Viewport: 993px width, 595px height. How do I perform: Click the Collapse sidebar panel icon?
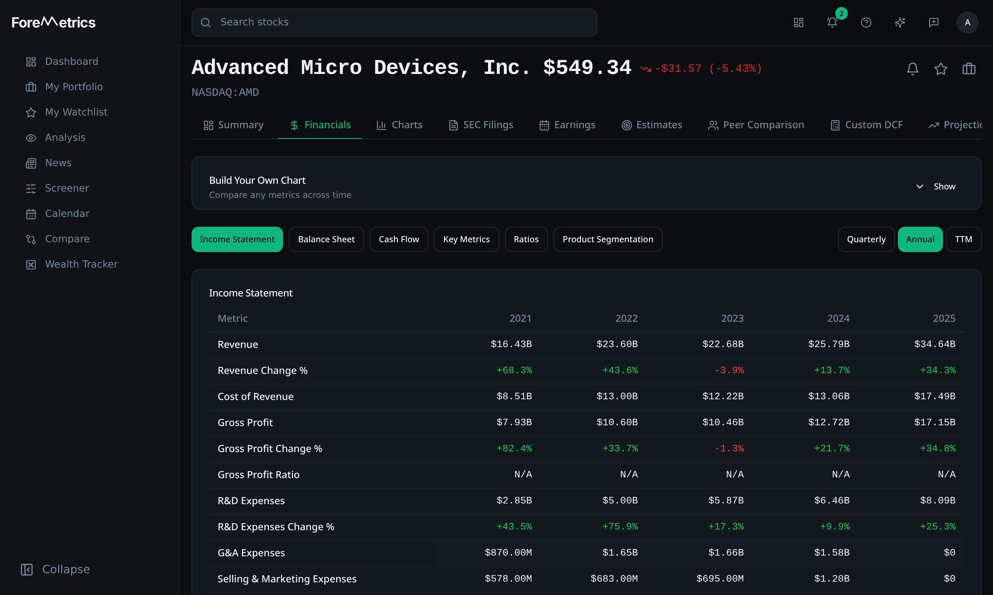click(x=27, y=569)
